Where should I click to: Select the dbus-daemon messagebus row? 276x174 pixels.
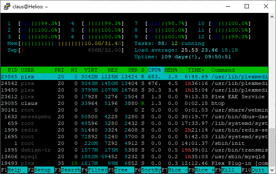(x=134, y=117)
